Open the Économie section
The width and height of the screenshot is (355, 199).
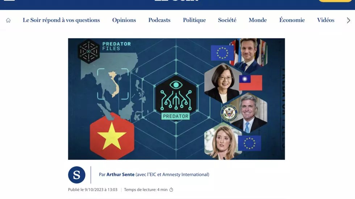click(x=292, y=20)
